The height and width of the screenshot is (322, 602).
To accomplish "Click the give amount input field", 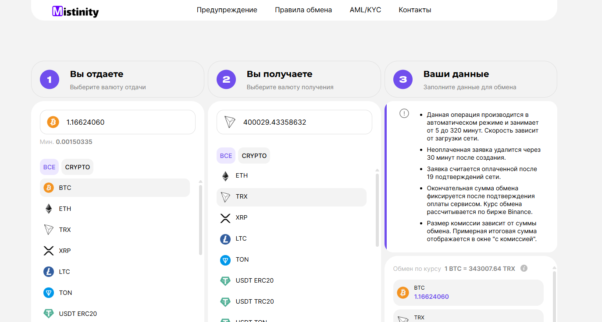I will click(127, 122).
